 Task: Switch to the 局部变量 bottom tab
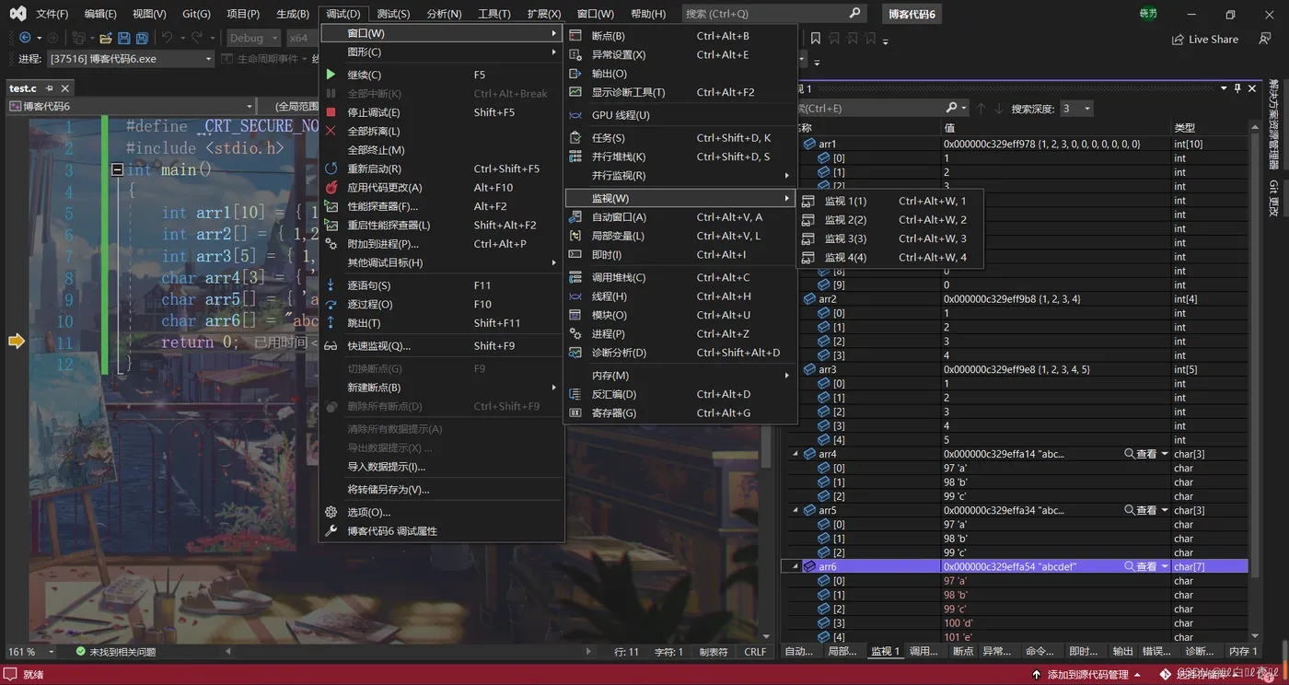coord(842,651)
